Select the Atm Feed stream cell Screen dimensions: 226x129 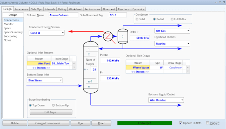39,64
